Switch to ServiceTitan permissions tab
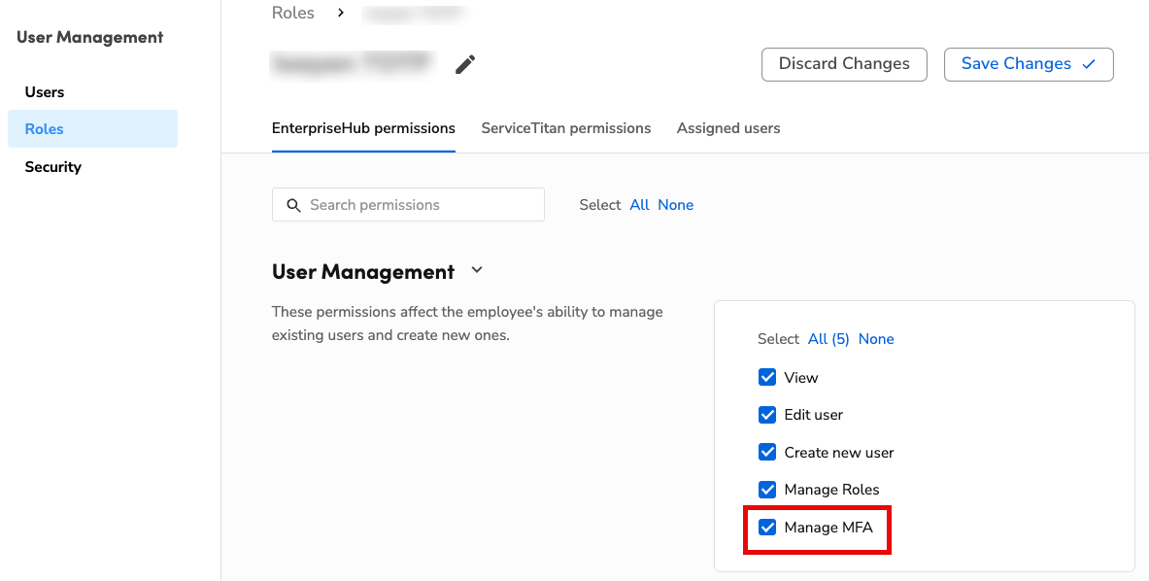 point(565,128)
